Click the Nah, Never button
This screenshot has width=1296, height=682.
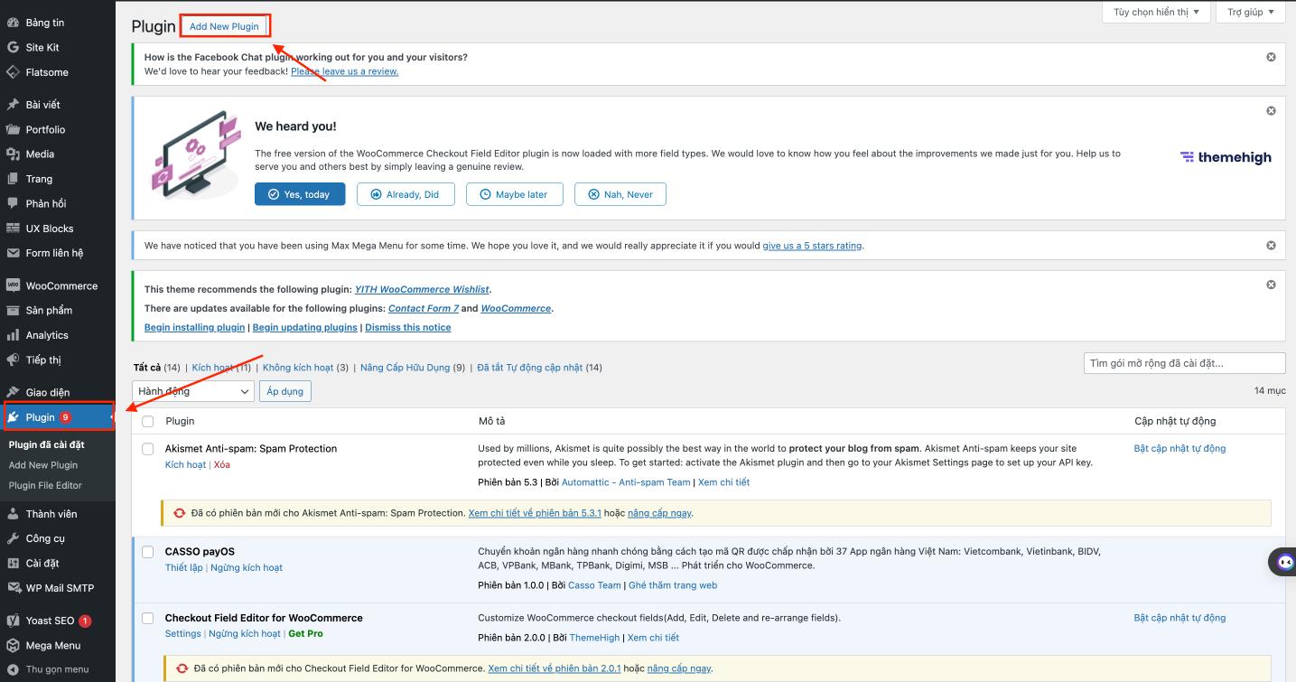pos(620,194)
